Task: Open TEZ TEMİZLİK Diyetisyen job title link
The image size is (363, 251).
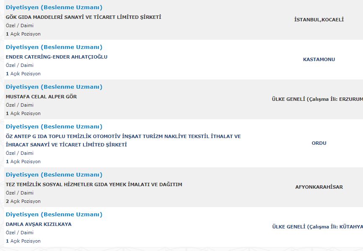Action: point(54,175)
